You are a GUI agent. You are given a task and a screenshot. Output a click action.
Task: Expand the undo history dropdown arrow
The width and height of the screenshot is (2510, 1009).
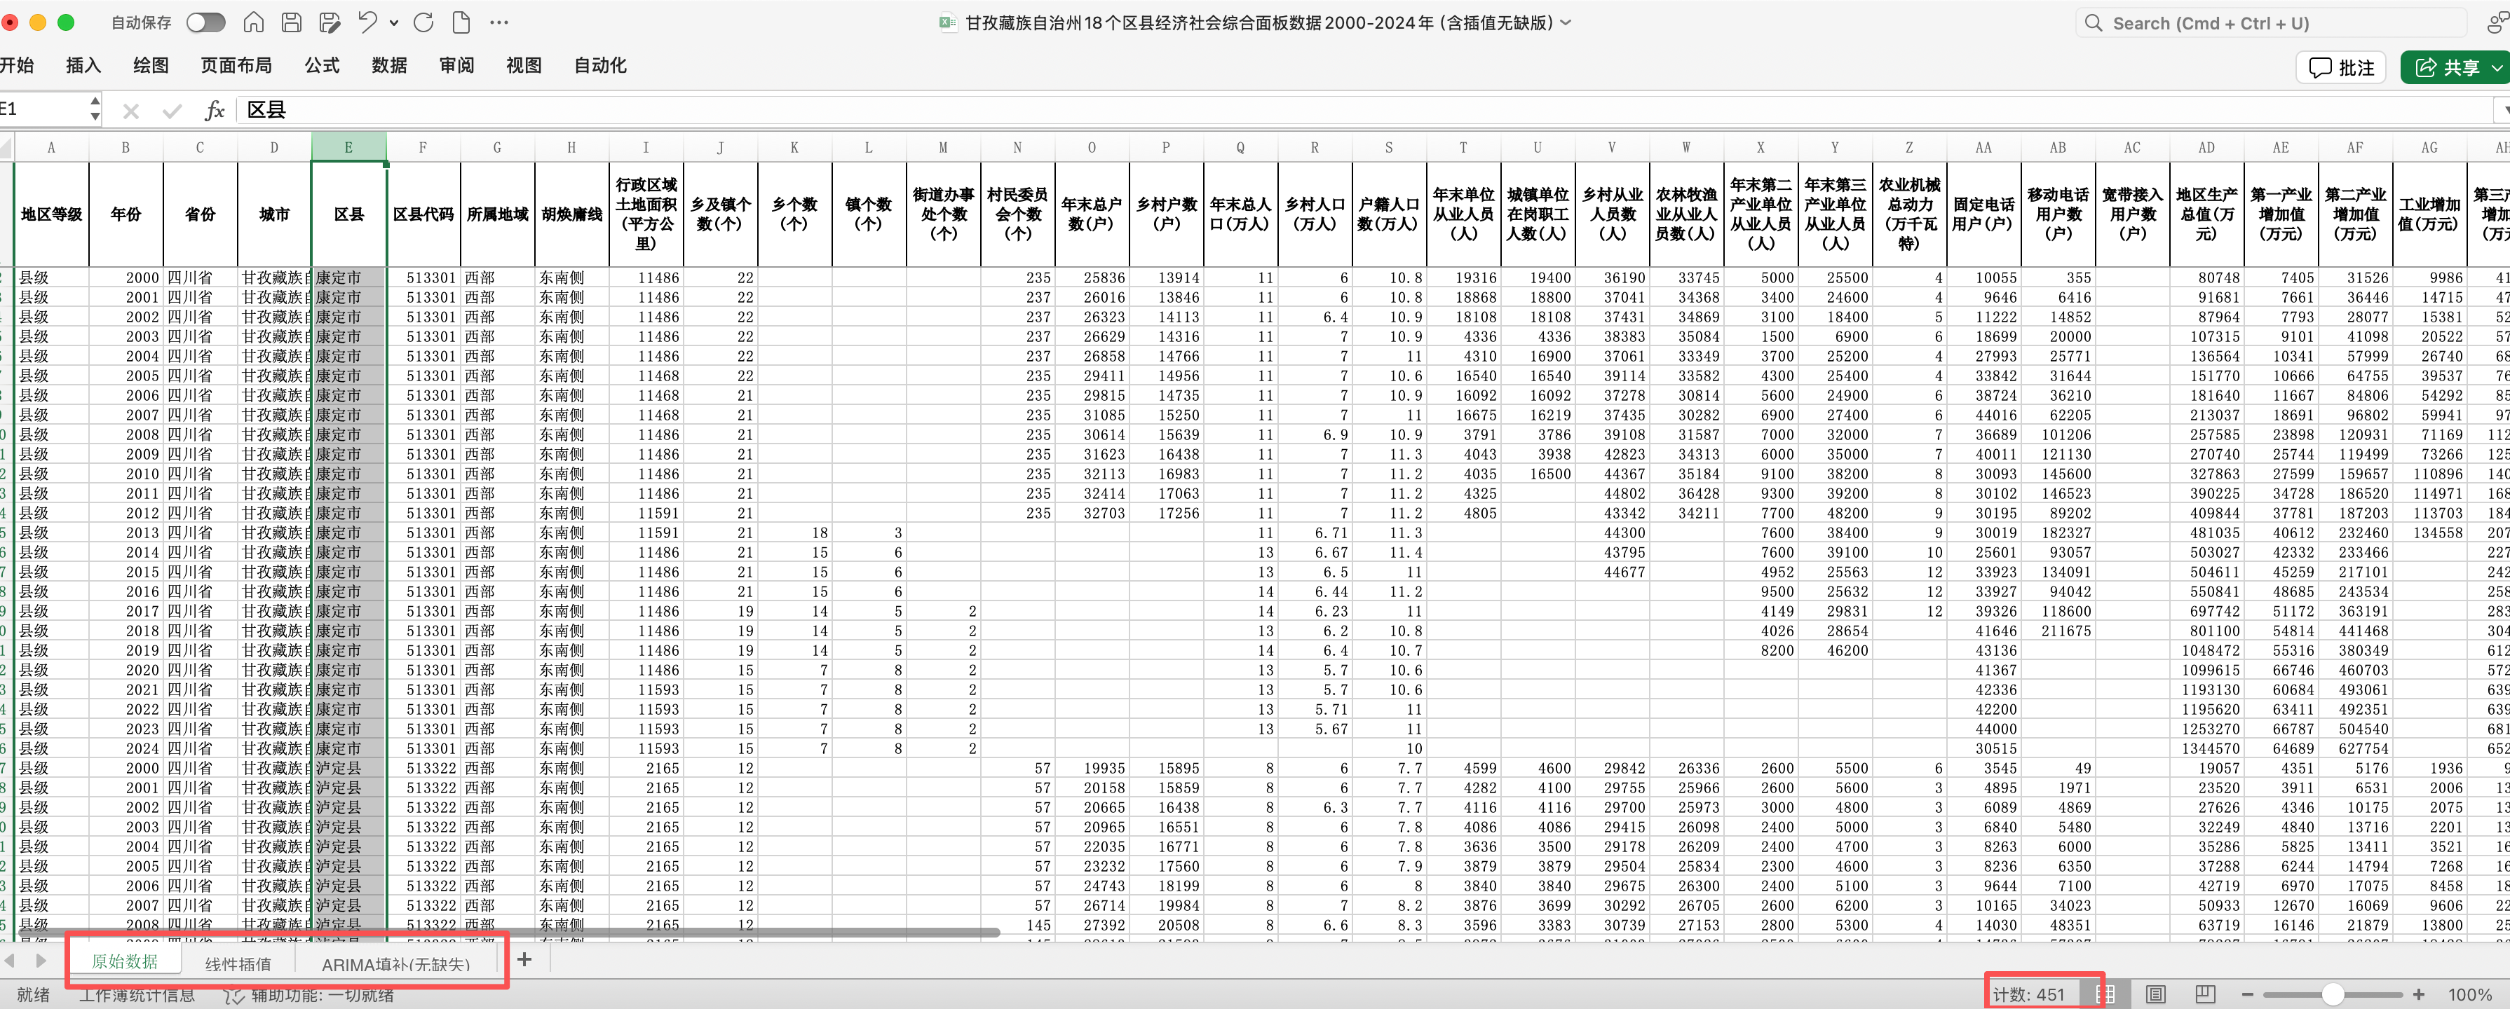pyautogui.click(x=393, y=22)
